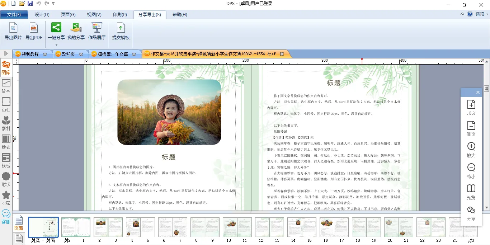Viewport: 490px width, 245px height.
Task: Undo the last action
Action: click(38, 4)
